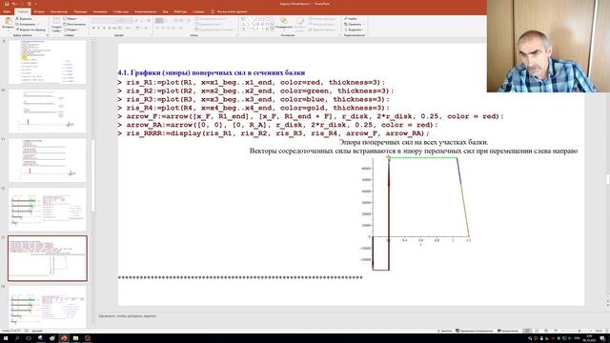Click the PowerPoint icon in the taskbar
This screenshot has width=610, height=343.
pos(64,338)
